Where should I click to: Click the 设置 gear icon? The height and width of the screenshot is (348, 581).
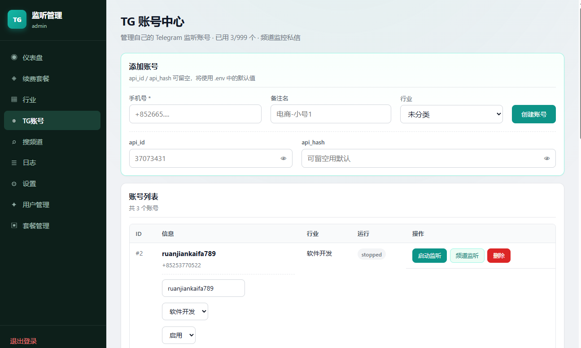[x=14, y=184]
